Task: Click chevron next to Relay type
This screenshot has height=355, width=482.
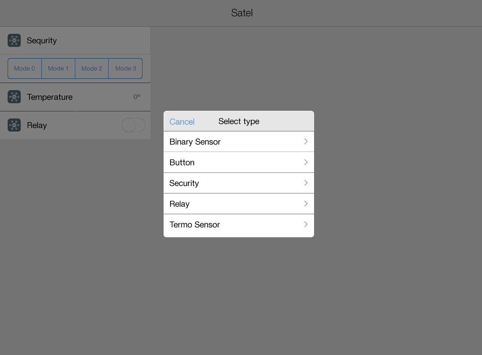Action: 306,204
